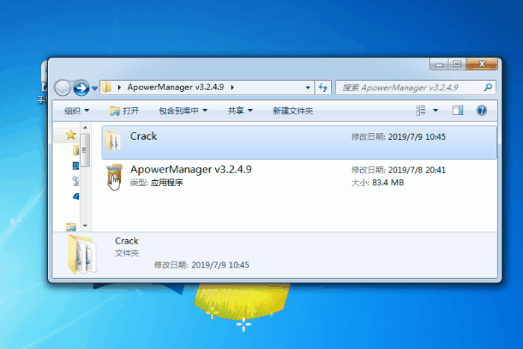This screenshot has width=523, height=349.
Task: Toggle the preview pane icon
Action: (457, 111)
